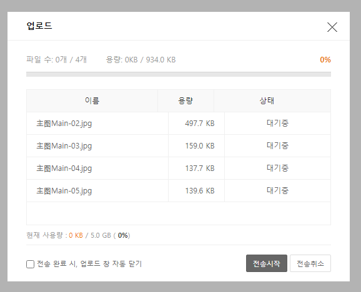Click the 업로드 dialog title
Screen dimensions: 361x292
click(x=39, y=26)
